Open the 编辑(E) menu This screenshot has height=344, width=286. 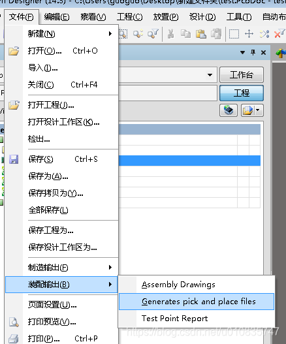[57, 17]
